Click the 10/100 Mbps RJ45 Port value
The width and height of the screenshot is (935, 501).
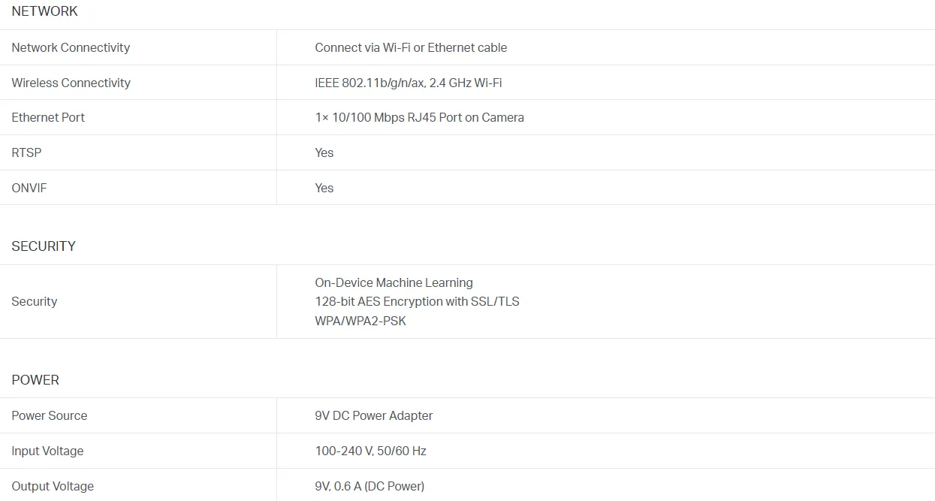coord(419,117)
